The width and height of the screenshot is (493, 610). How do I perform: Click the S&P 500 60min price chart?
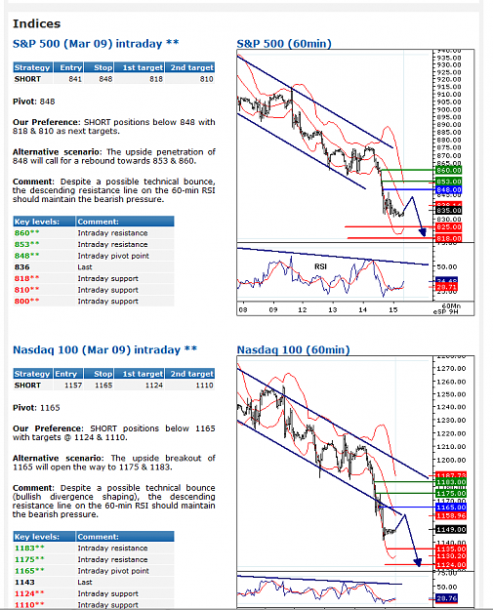click(355, 183)
